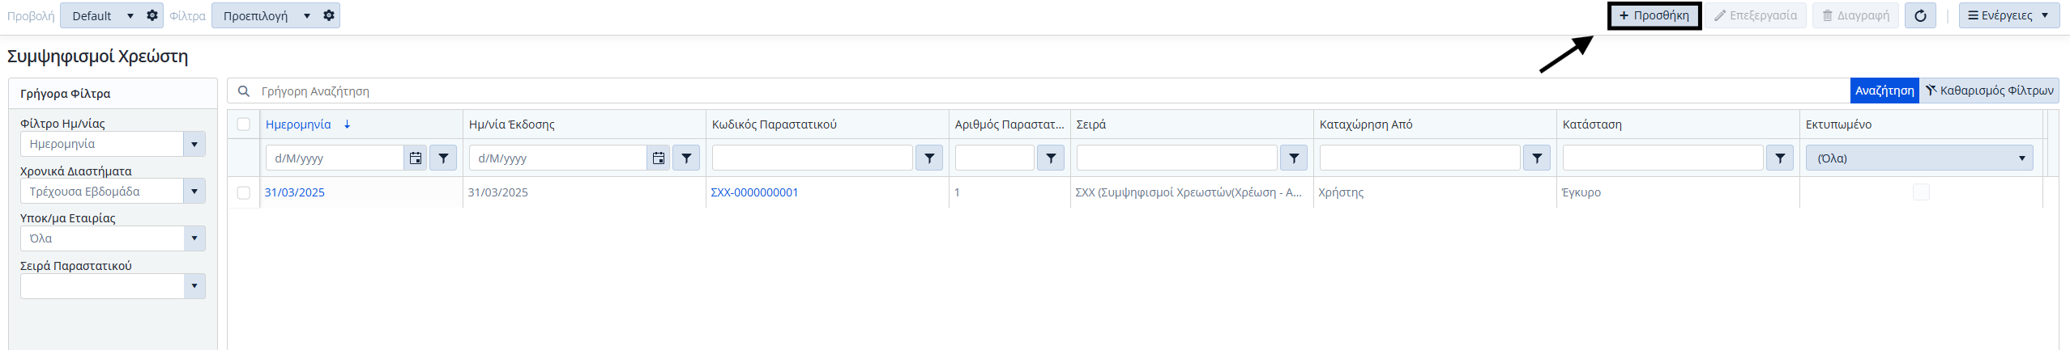
Task: Toggle the Εκτυπωμένο checkbox in the row
Action: click(1921, 192)
